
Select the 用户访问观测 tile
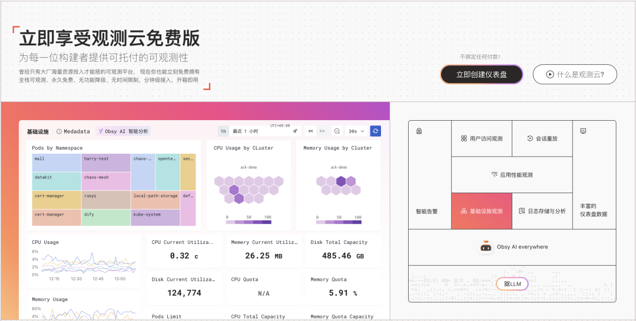coord(482,139)
